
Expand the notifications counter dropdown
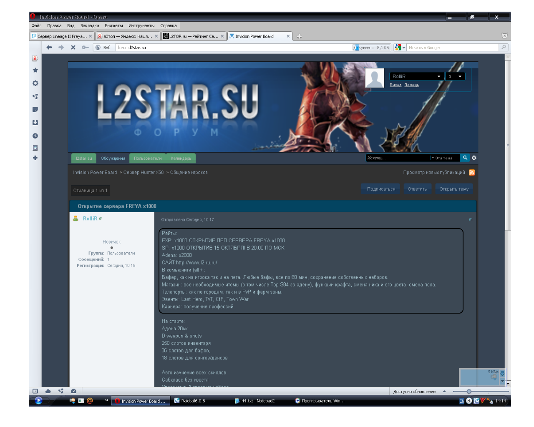[x=455, y=76]
